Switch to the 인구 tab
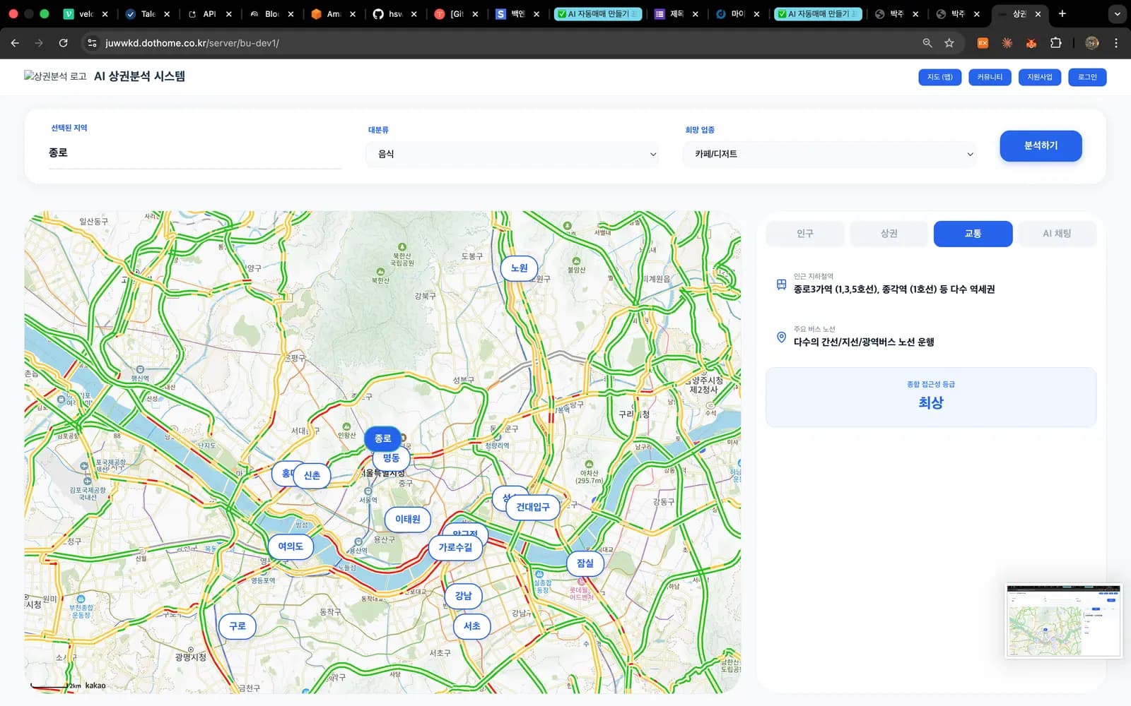Viewport: 1131px width, 706px height. pyautogui.click(x=805, y=234)
